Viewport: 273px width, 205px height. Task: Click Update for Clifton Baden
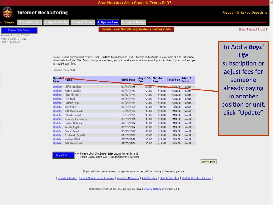coord(57,87)
